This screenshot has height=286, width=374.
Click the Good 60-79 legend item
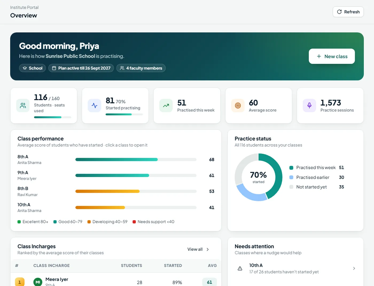[x=68, y=222]
